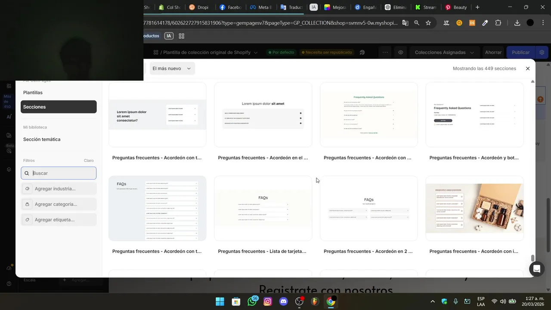Select the FAQ thumbnail with product box image
The image size is (551, 310).
474,208
